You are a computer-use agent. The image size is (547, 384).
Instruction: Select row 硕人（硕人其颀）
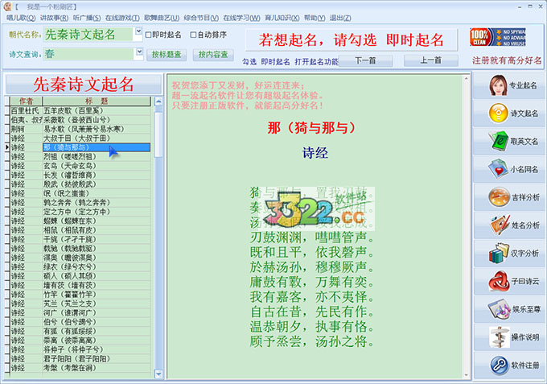click(97, 276)
